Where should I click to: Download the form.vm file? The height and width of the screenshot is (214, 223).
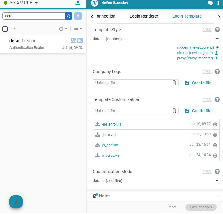click(x=98, y=135)
